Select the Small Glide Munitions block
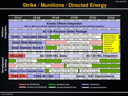 pyautogui.click(x=27, y=42)
